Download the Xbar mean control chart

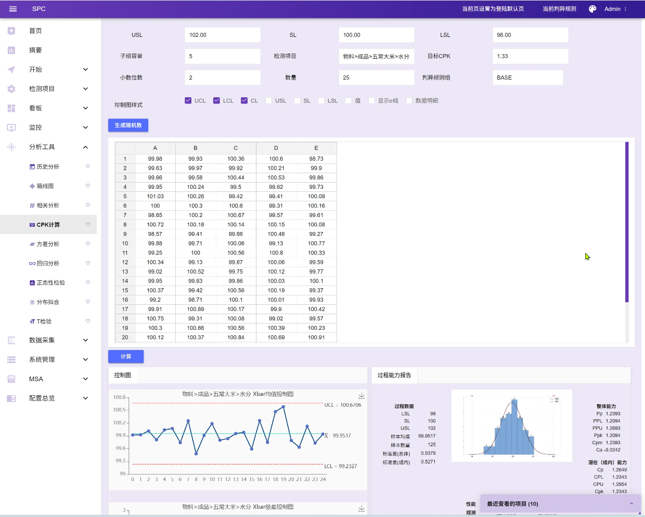(362, 396)
